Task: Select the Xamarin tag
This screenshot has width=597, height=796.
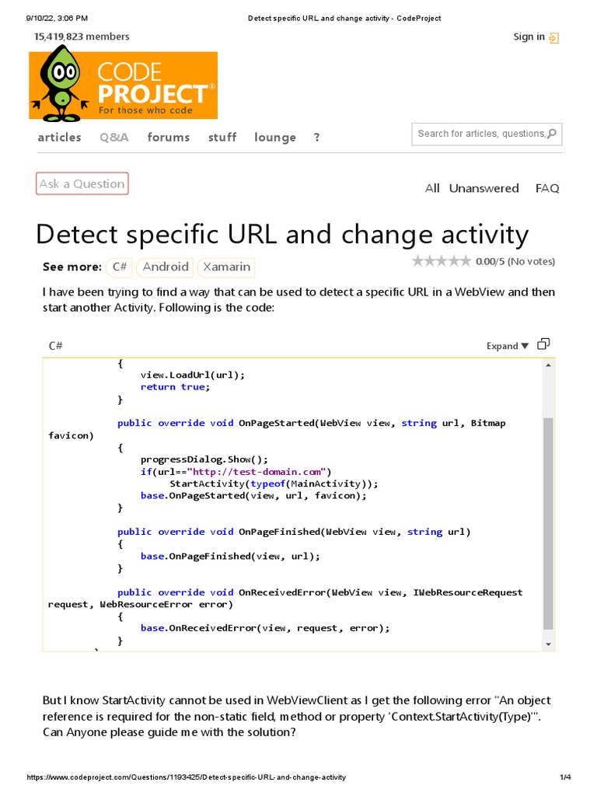Action: click(x=226, y=267)
